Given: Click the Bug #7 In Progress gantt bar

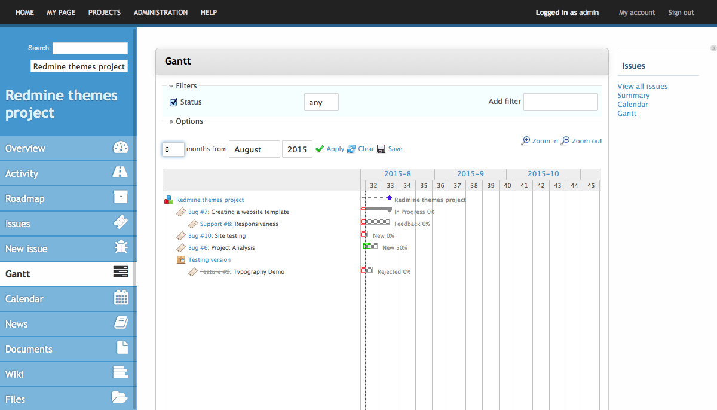Looking at the screenshot, I should click(376, 209).
